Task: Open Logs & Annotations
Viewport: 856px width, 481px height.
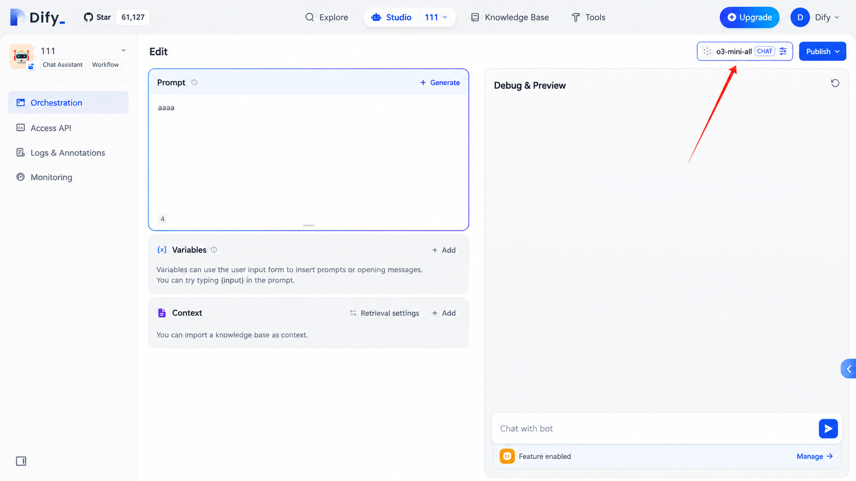Action: [x=68, y=153]
